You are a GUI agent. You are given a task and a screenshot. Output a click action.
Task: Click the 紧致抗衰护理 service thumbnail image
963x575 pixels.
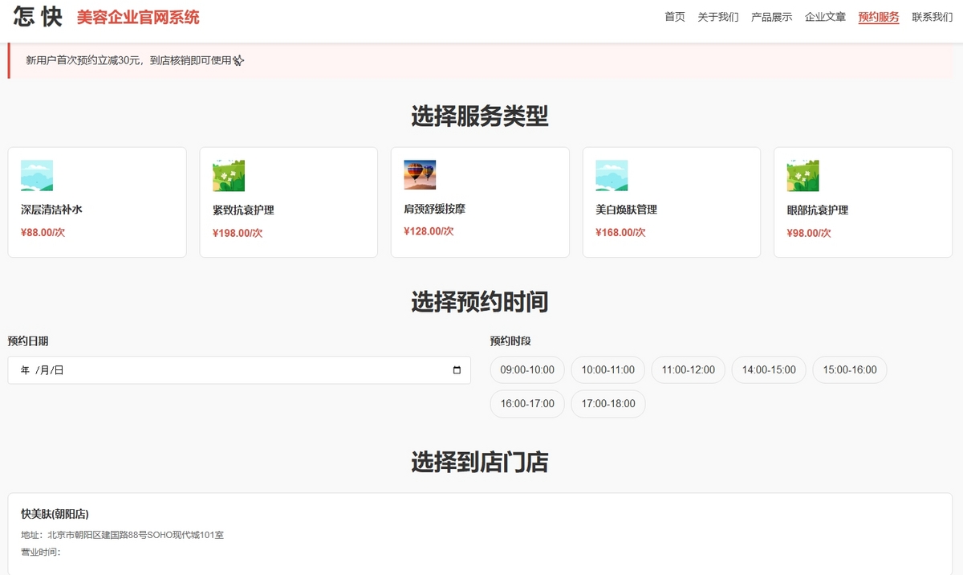(229, 174)
